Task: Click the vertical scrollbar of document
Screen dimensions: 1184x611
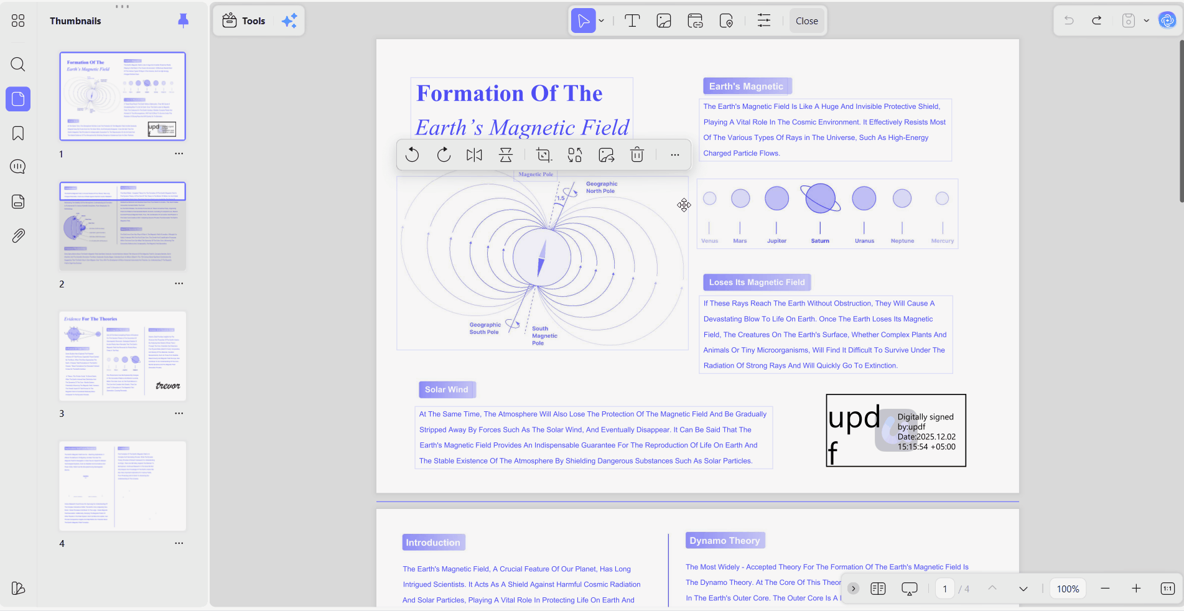Action: click(x=1181, y=121)
